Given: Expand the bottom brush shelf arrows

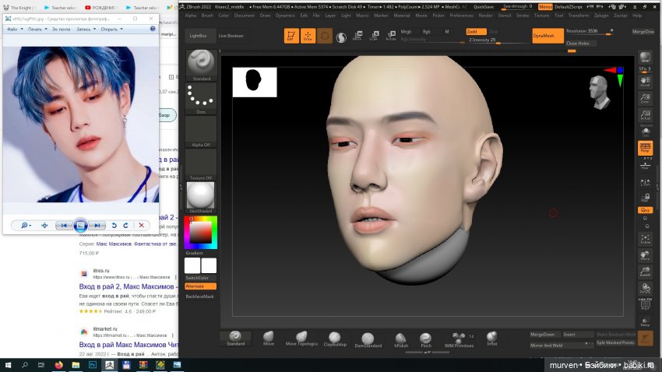Looking at the screenshot, I should coord(428,353).
